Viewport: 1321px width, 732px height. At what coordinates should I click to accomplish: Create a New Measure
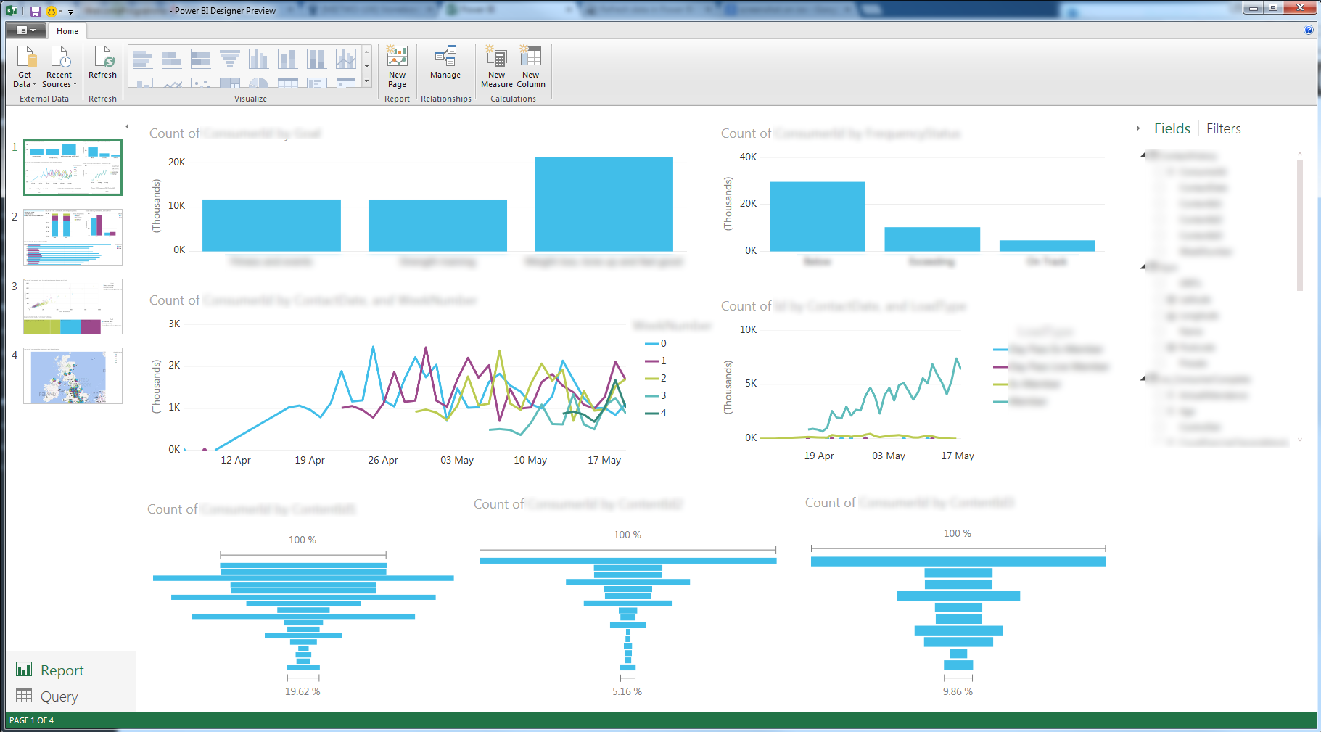497,67
